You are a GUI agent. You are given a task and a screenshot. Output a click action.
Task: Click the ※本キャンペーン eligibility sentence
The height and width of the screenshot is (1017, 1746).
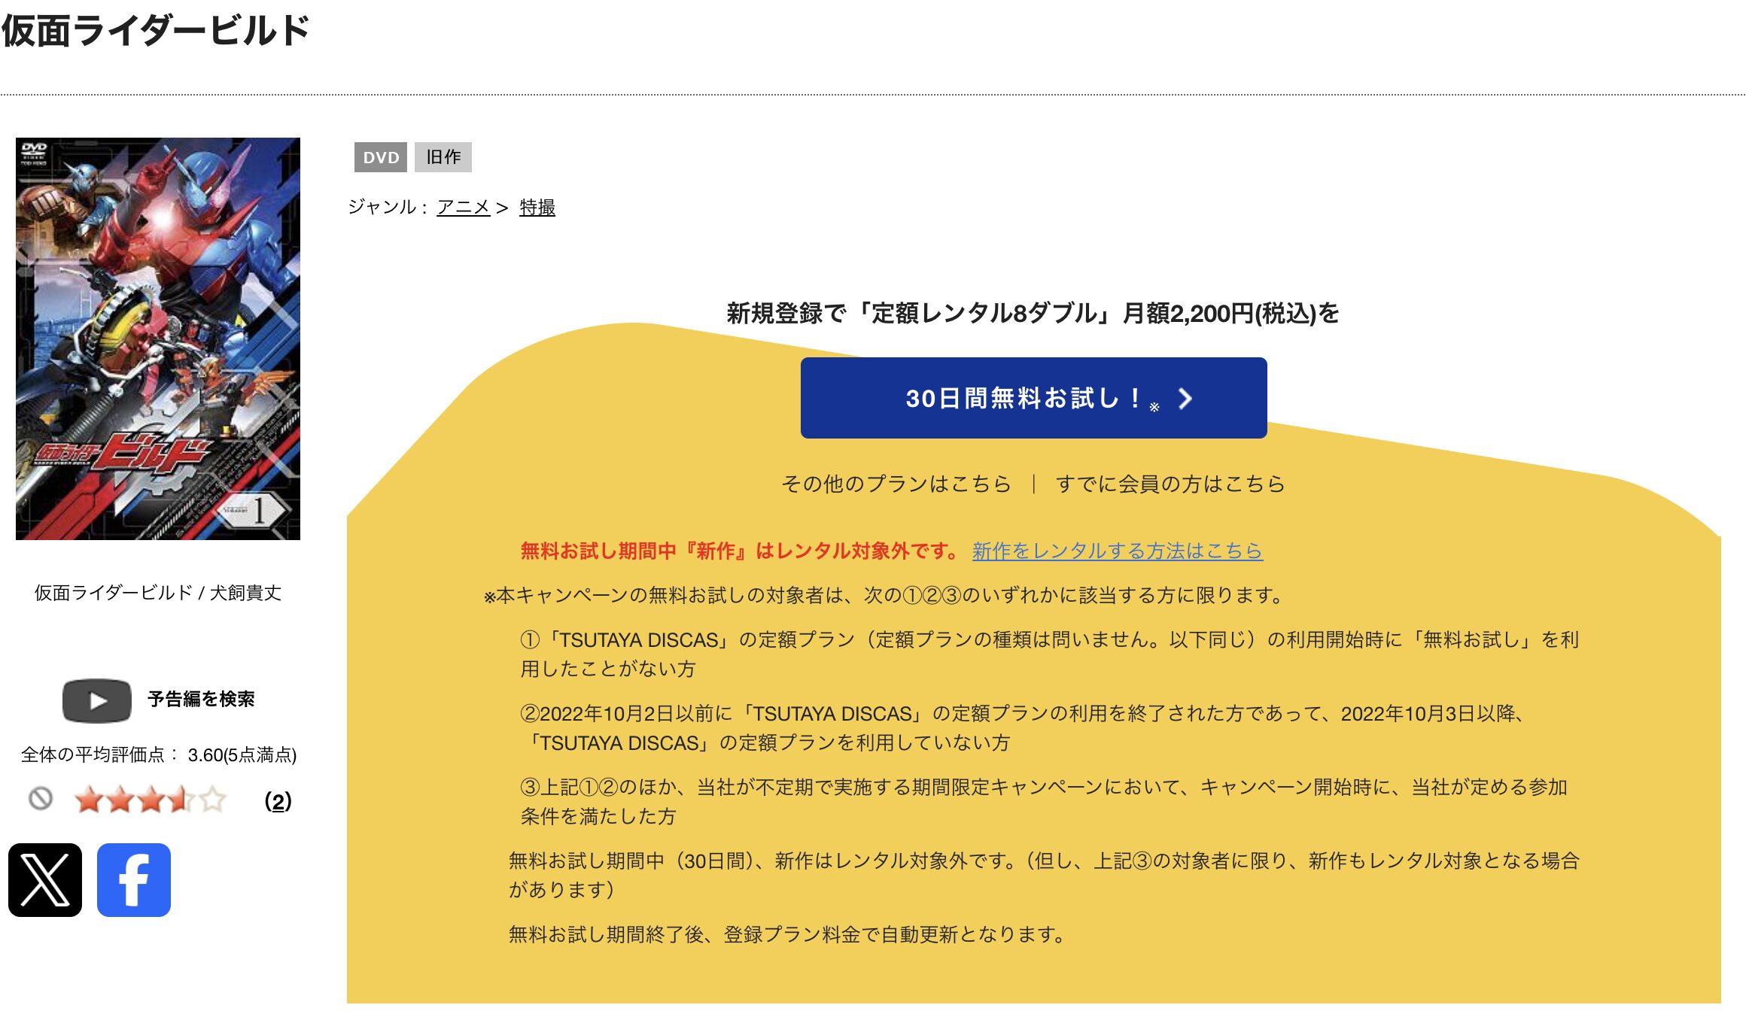point(884,595)
